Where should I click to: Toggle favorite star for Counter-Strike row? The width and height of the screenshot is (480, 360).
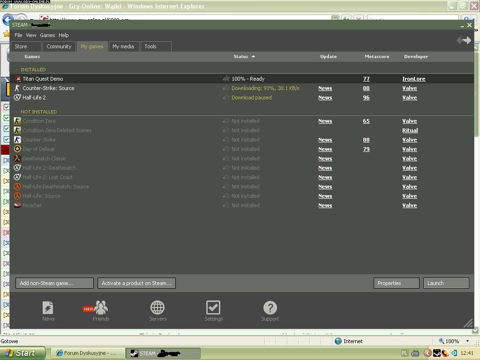tap(226, 140)
